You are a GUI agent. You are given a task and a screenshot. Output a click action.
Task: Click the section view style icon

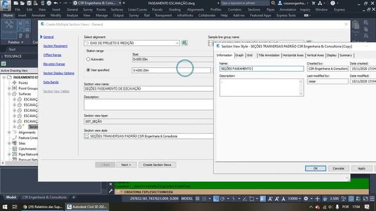point(86,136)
